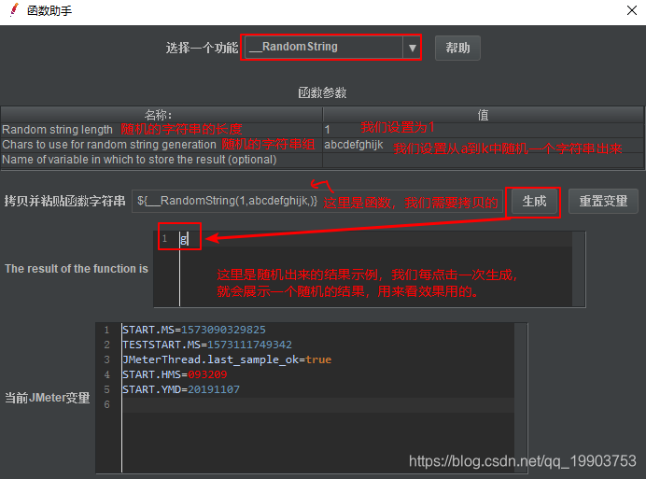
Task: Click the JMeter variables area scrollbar
Action: pos(521,398)
